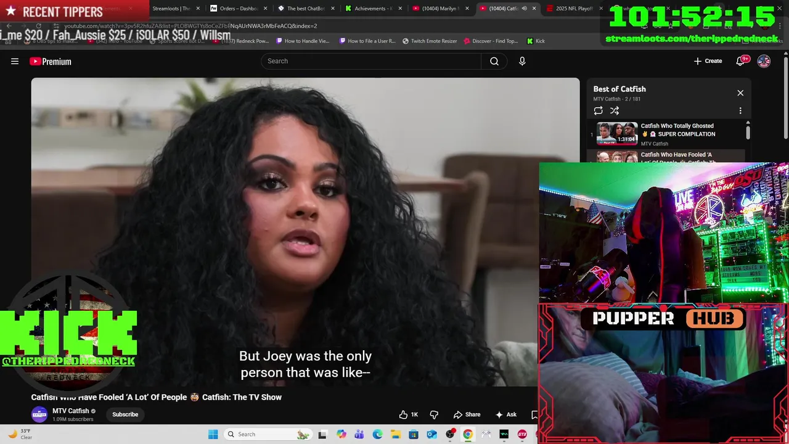Viewport: 789px width, 444px height.
Task: Mute audio on active Catfish tab
Action: pos(524,9)
